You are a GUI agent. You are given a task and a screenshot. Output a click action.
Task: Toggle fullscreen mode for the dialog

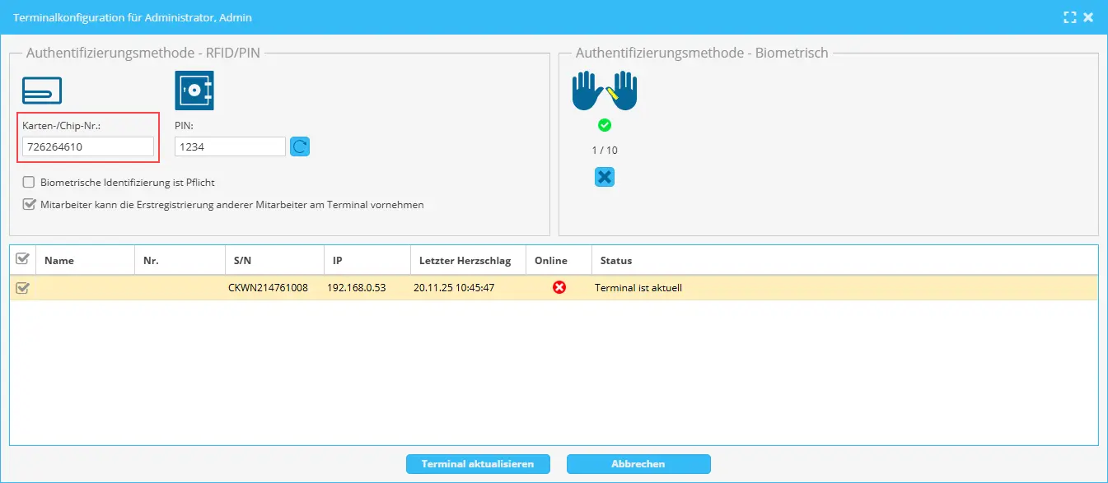[x=1070, y=17]
